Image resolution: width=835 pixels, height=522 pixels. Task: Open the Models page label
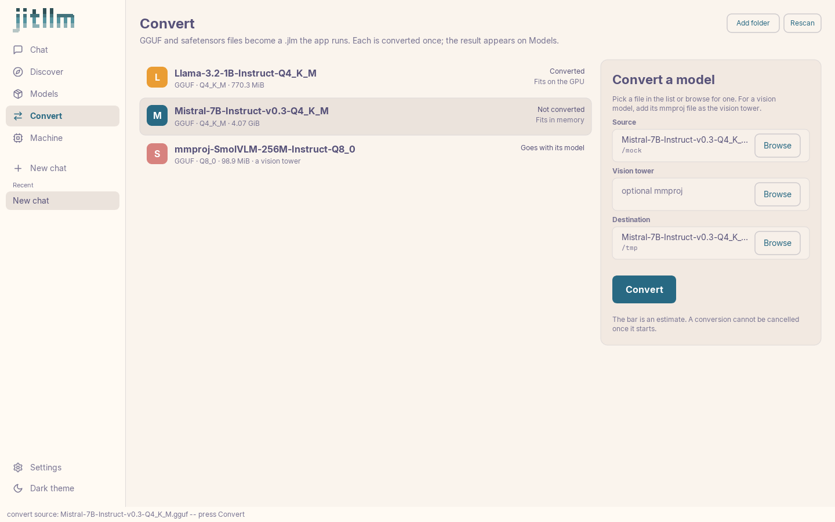pos(44,94)
